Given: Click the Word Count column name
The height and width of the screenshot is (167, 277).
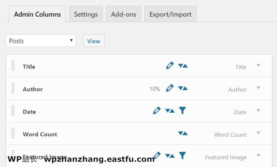Looking at the screenshot, I should [x=40, y=134].
